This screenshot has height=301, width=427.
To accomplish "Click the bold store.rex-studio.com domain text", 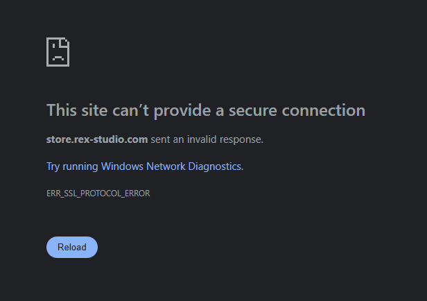I will click(x=97, y=139).
